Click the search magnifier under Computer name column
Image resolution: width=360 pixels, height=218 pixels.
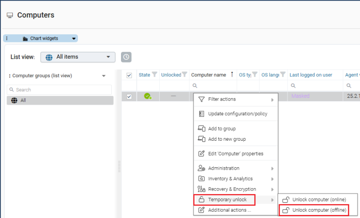pos(195,86)
